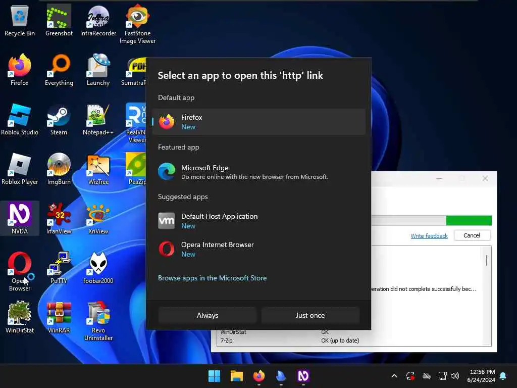517x388 pixels.
Task: Click the 'OK (up to date)' status text
Action: tap(340, 341)
